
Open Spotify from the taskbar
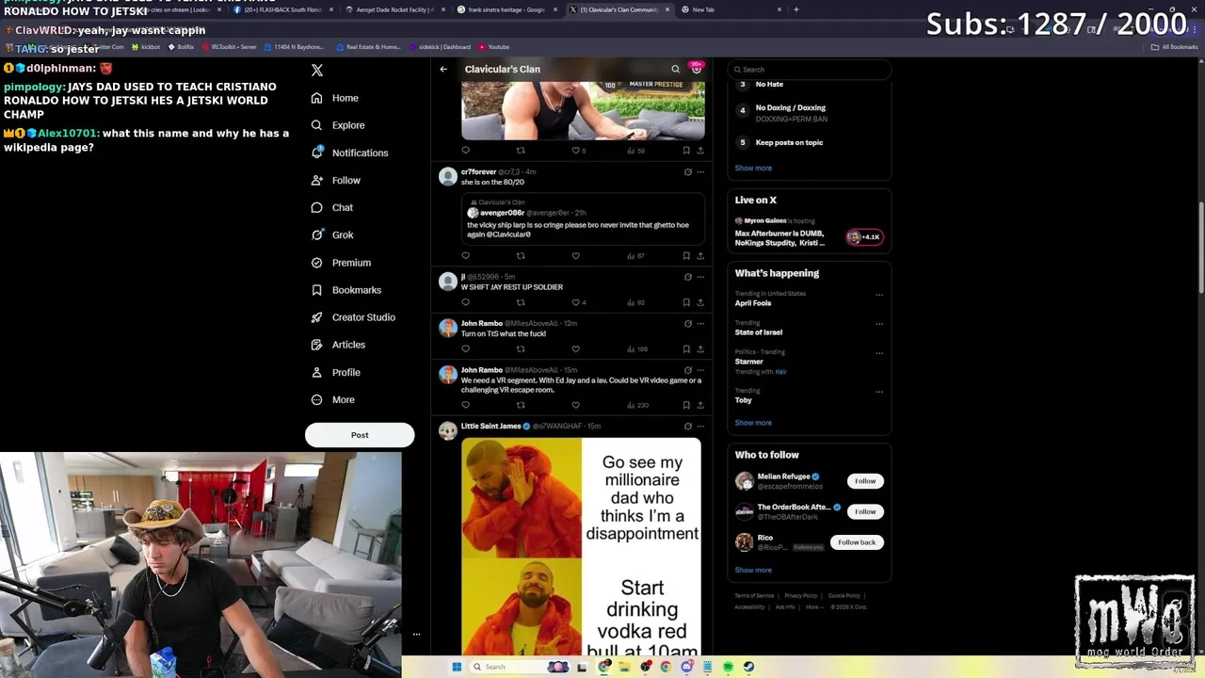point(728,667)
